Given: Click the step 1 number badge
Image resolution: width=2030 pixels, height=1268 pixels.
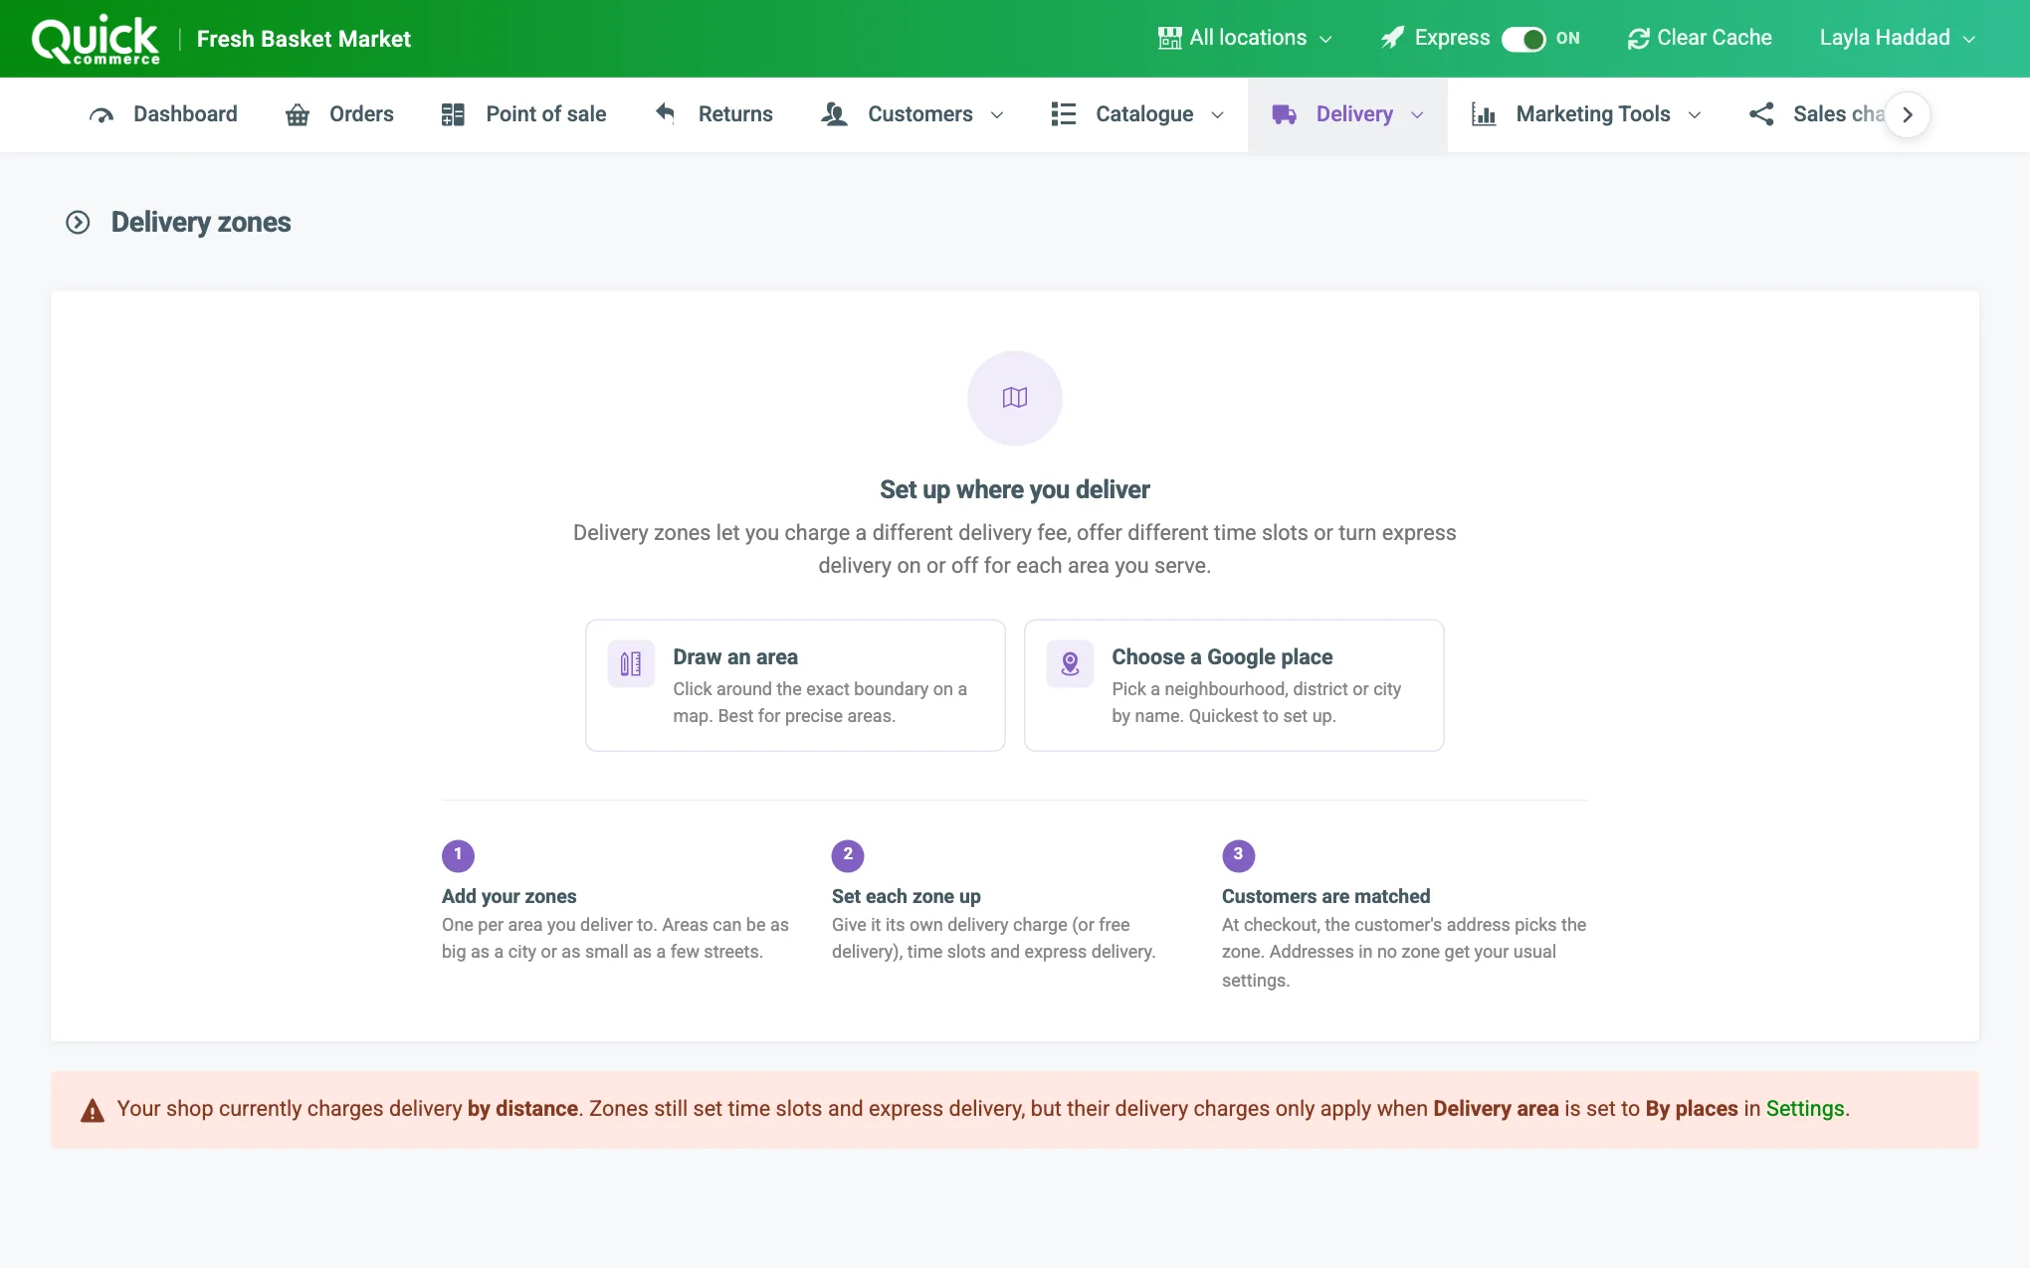Looking at the screenshot, I should pos(458,855).
